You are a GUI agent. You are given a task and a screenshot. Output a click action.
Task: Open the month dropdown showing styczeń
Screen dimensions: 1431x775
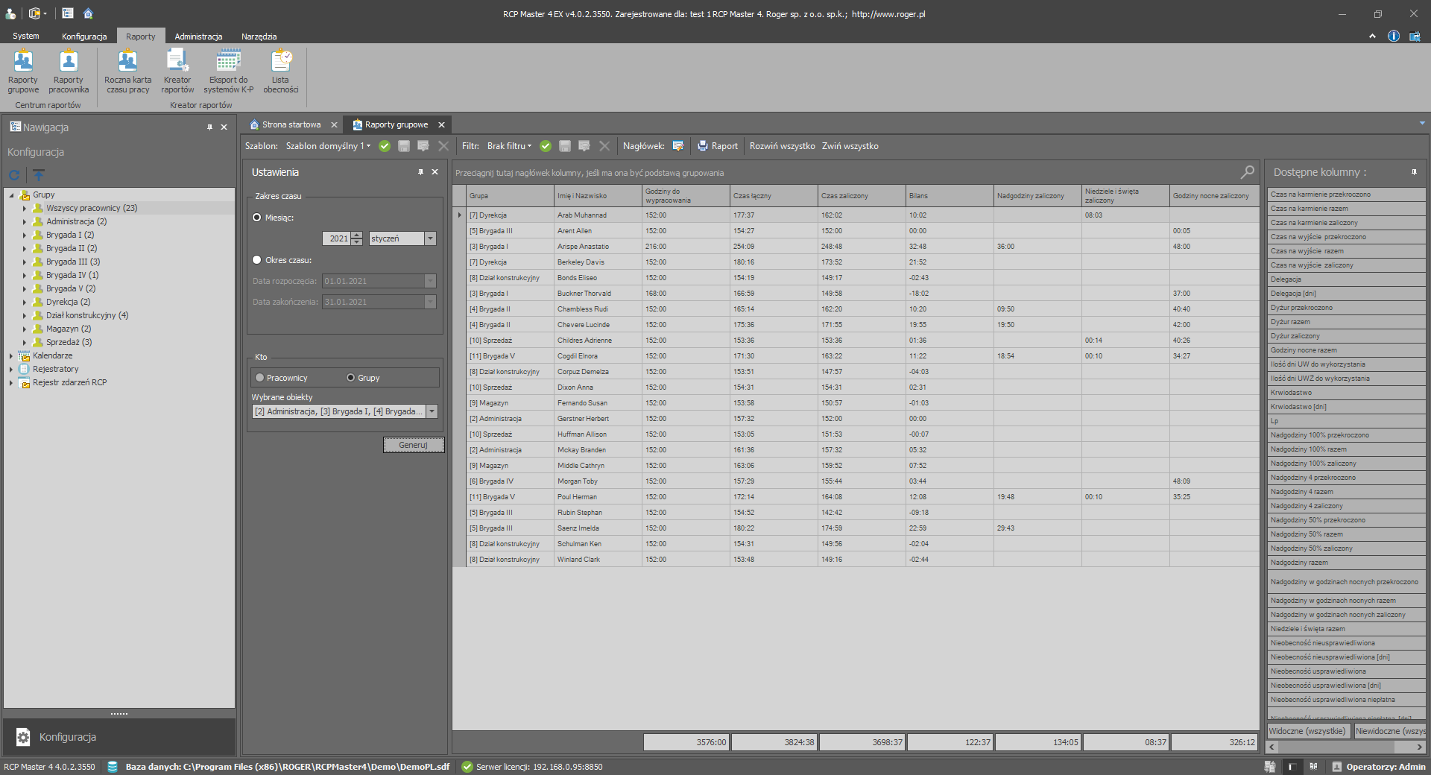click(x=430, y=238)
